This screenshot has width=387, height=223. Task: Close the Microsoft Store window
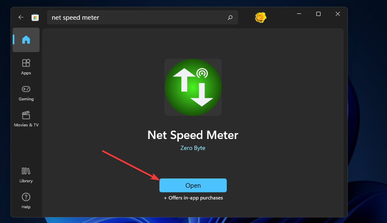[338, 14]
